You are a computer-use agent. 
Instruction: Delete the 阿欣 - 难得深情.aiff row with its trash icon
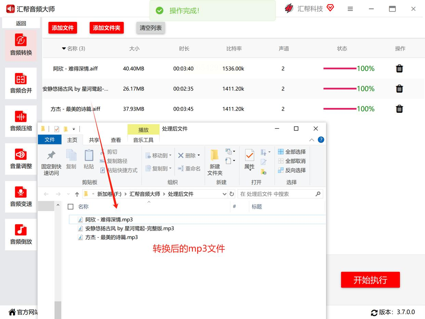click(399, 69)
